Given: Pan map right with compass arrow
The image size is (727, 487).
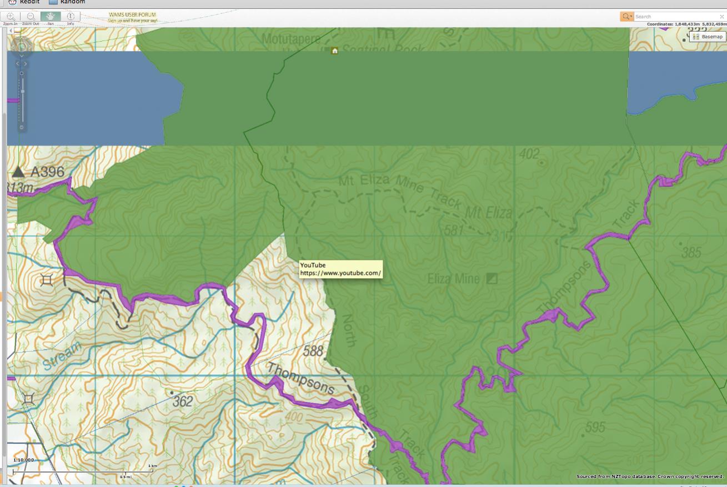Looking at the screenshot, I should pyautogui.click(x=30, y=46).
